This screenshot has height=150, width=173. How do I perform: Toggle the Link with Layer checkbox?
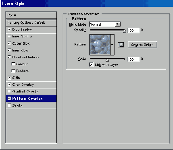point(91,65)
